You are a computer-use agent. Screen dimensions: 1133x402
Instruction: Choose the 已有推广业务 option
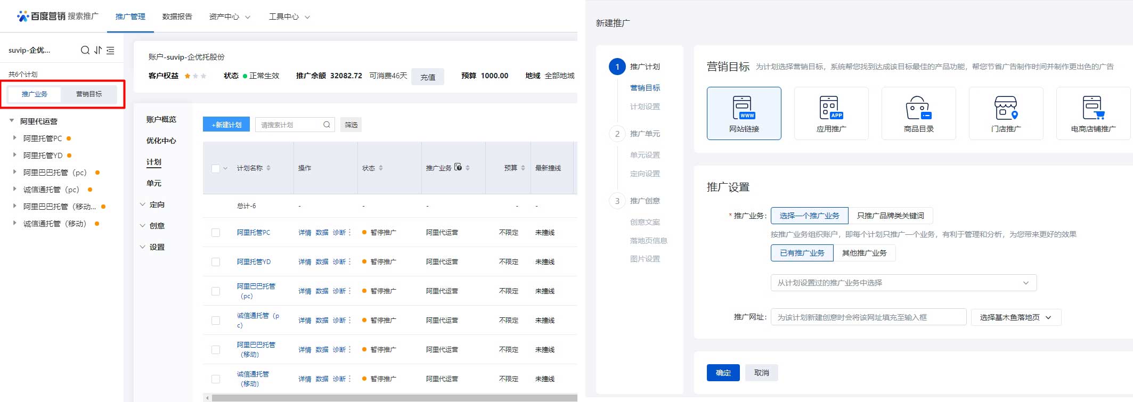[x=802, y=253]
